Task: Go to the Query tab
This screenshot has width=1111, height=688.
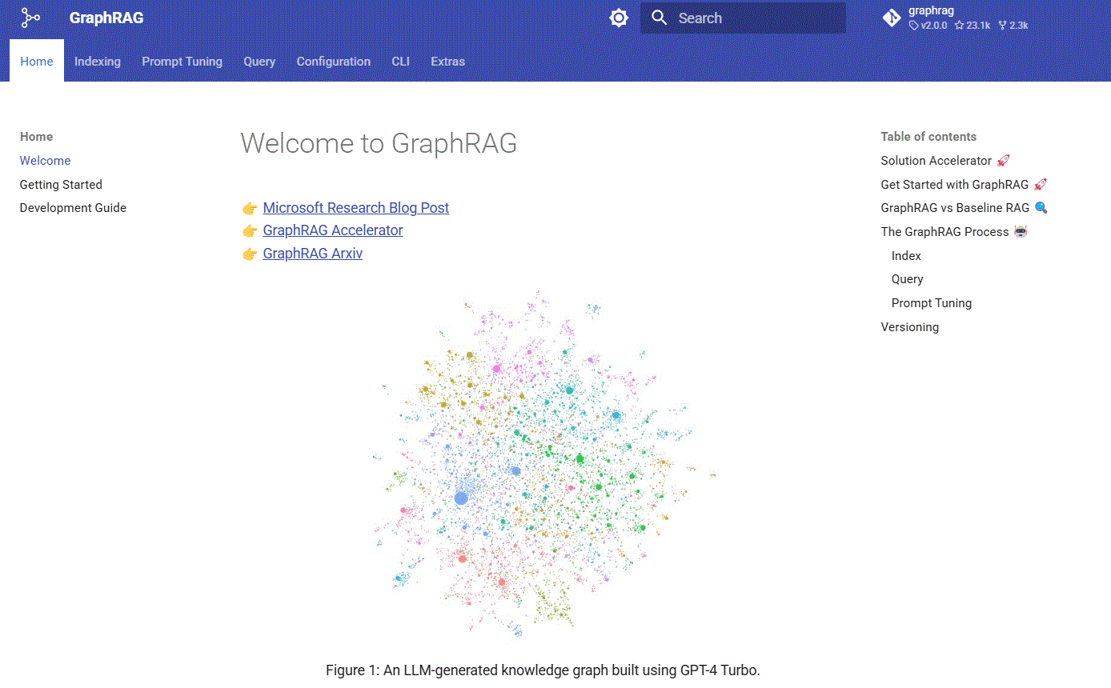Action: (259, 62)
